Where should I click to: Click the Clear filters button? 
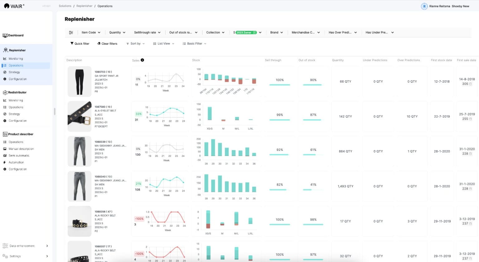107,43
